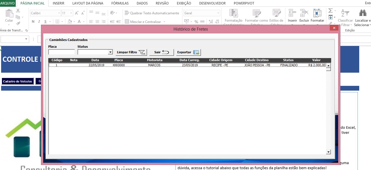The image size is (371, 170).
Task: Open the Geral number format dropdown
Action: coord(218,13)
